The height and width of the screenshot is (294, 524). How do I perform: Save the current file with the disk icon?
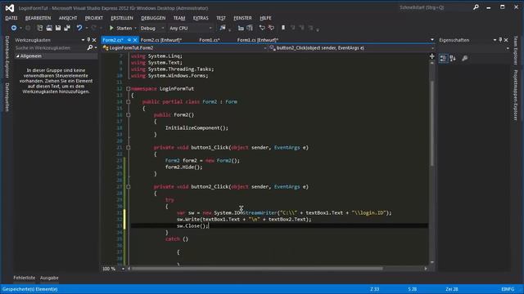(58, 28)
